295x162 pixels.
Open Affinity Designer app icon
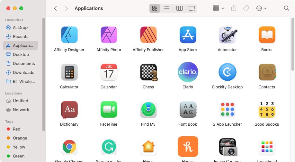click(69, 35)
